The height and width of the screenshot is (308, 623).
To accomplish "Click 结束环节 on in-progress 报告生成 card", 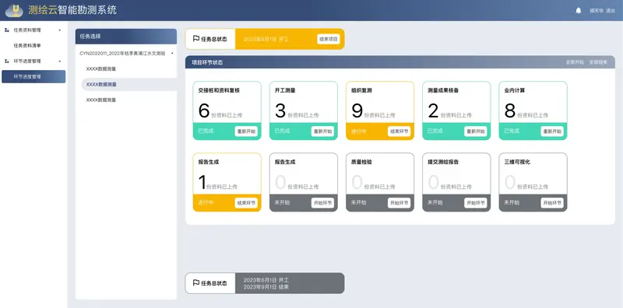I will (x=246, y=203).
